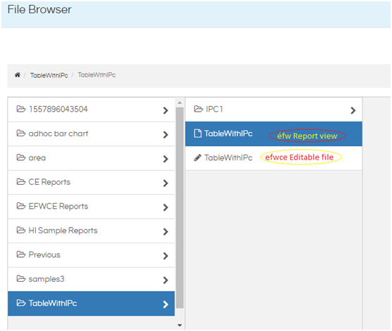This screenshot has height=331, width=392.
Task: Expand the IPC1 folder chevron
Action: 353,110
